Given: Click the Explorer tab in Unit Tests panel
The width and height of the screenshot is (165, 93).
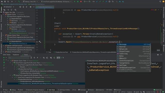Looking at the screenshot, I should click(x=16, y=55).
